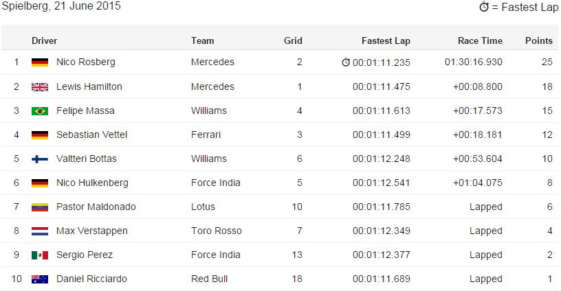Image resolution: width=561 pixels, height=291 pixels.
Task: Click the stopwatch icon in the Fastest Lap legend
Action: coord(484,7)
